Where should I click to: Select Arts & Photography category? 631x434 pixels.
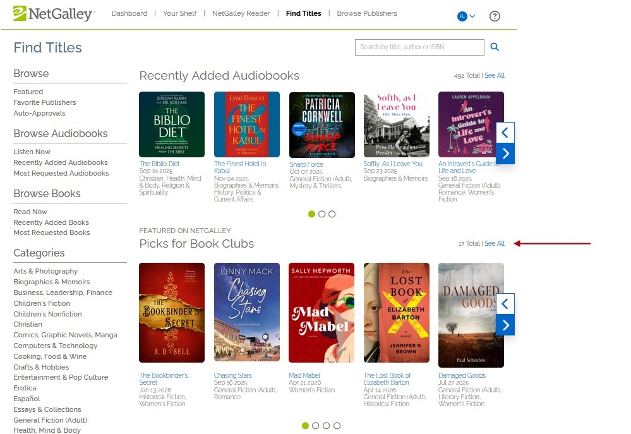click(x=45, y=272)
